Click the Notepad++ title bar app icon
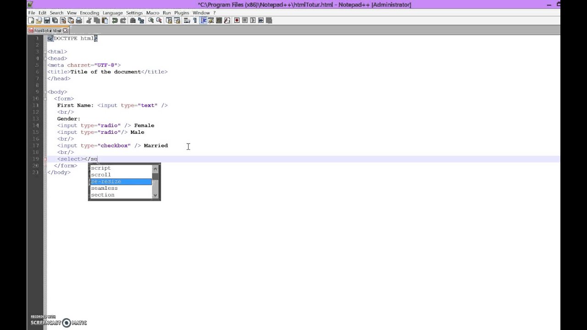 30,4
